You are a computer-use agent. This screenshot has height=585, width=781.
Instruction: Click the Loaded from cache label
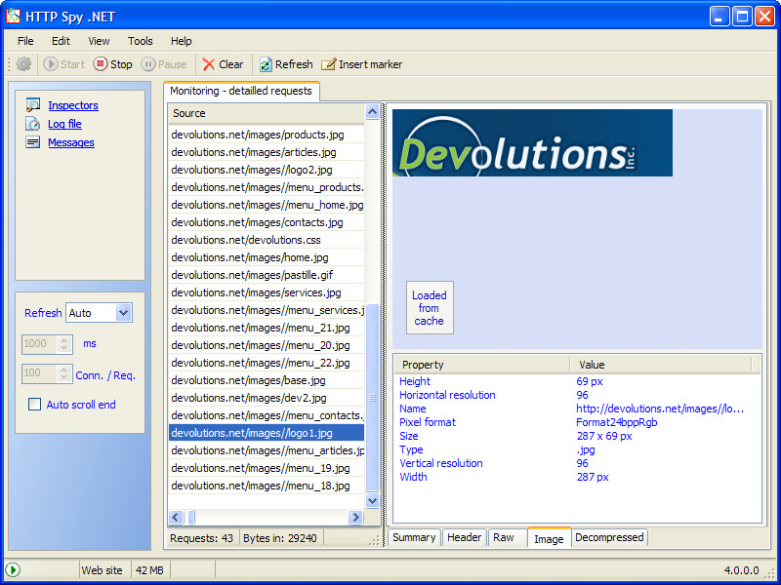430,308
